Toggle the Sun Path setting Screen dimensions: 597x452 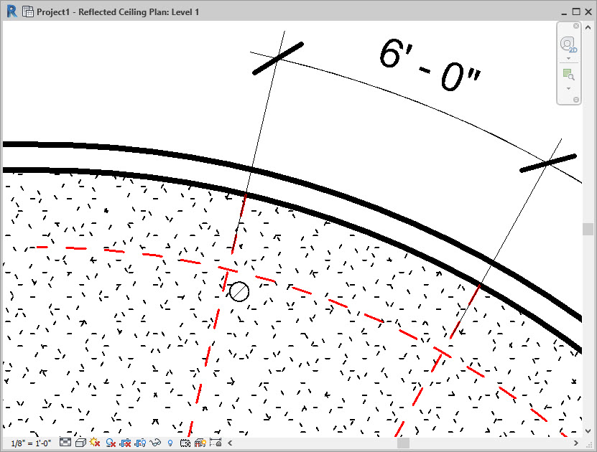(95, 443)
